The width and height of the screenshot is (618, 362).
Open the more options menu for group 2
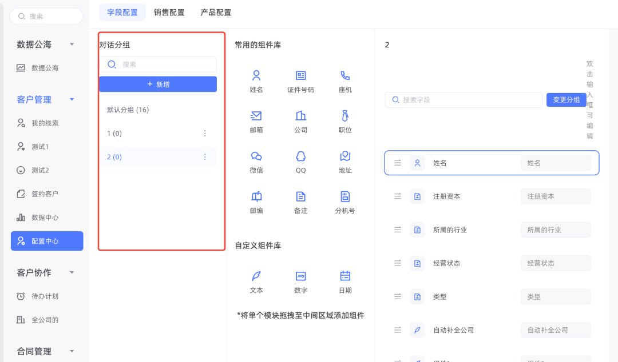tap(205, 157)
